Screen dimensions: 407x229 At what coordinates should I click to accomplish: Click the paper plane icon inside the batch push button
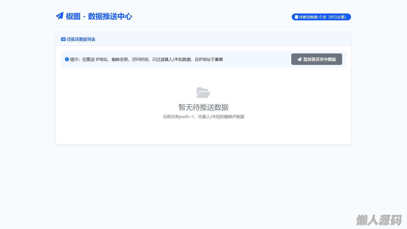pos(299,59)
